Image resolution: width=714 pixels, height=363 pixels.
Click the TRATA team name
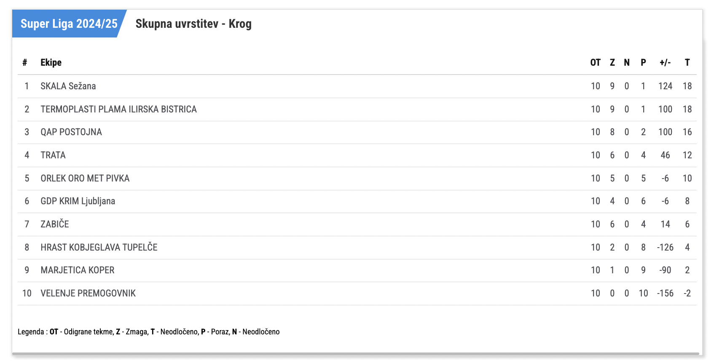(53, 155)
